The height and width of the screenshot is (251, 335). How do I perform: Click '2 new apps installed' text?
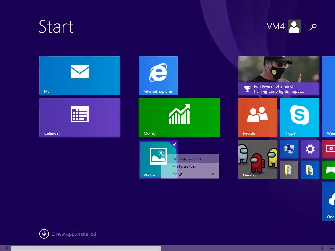pos(74,234)
